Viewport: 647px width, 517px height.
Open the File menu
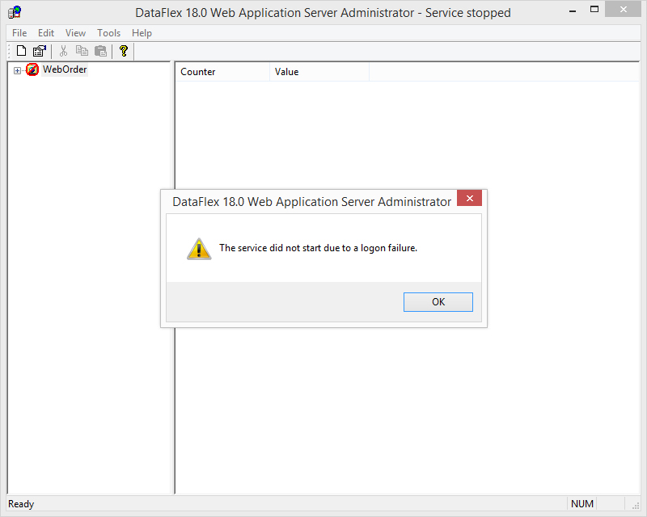[x=19, y=33]
